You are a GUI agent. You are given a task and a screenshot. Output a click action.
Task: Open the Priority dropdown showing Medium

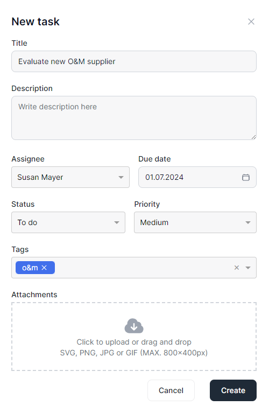[x=195, y=222]
